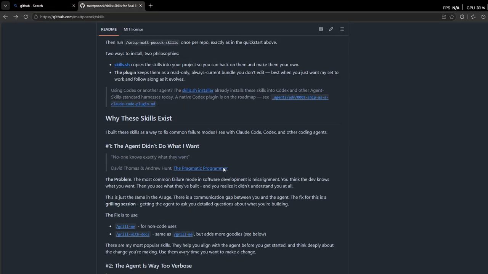Open the README outline list icon

(342, 29)
